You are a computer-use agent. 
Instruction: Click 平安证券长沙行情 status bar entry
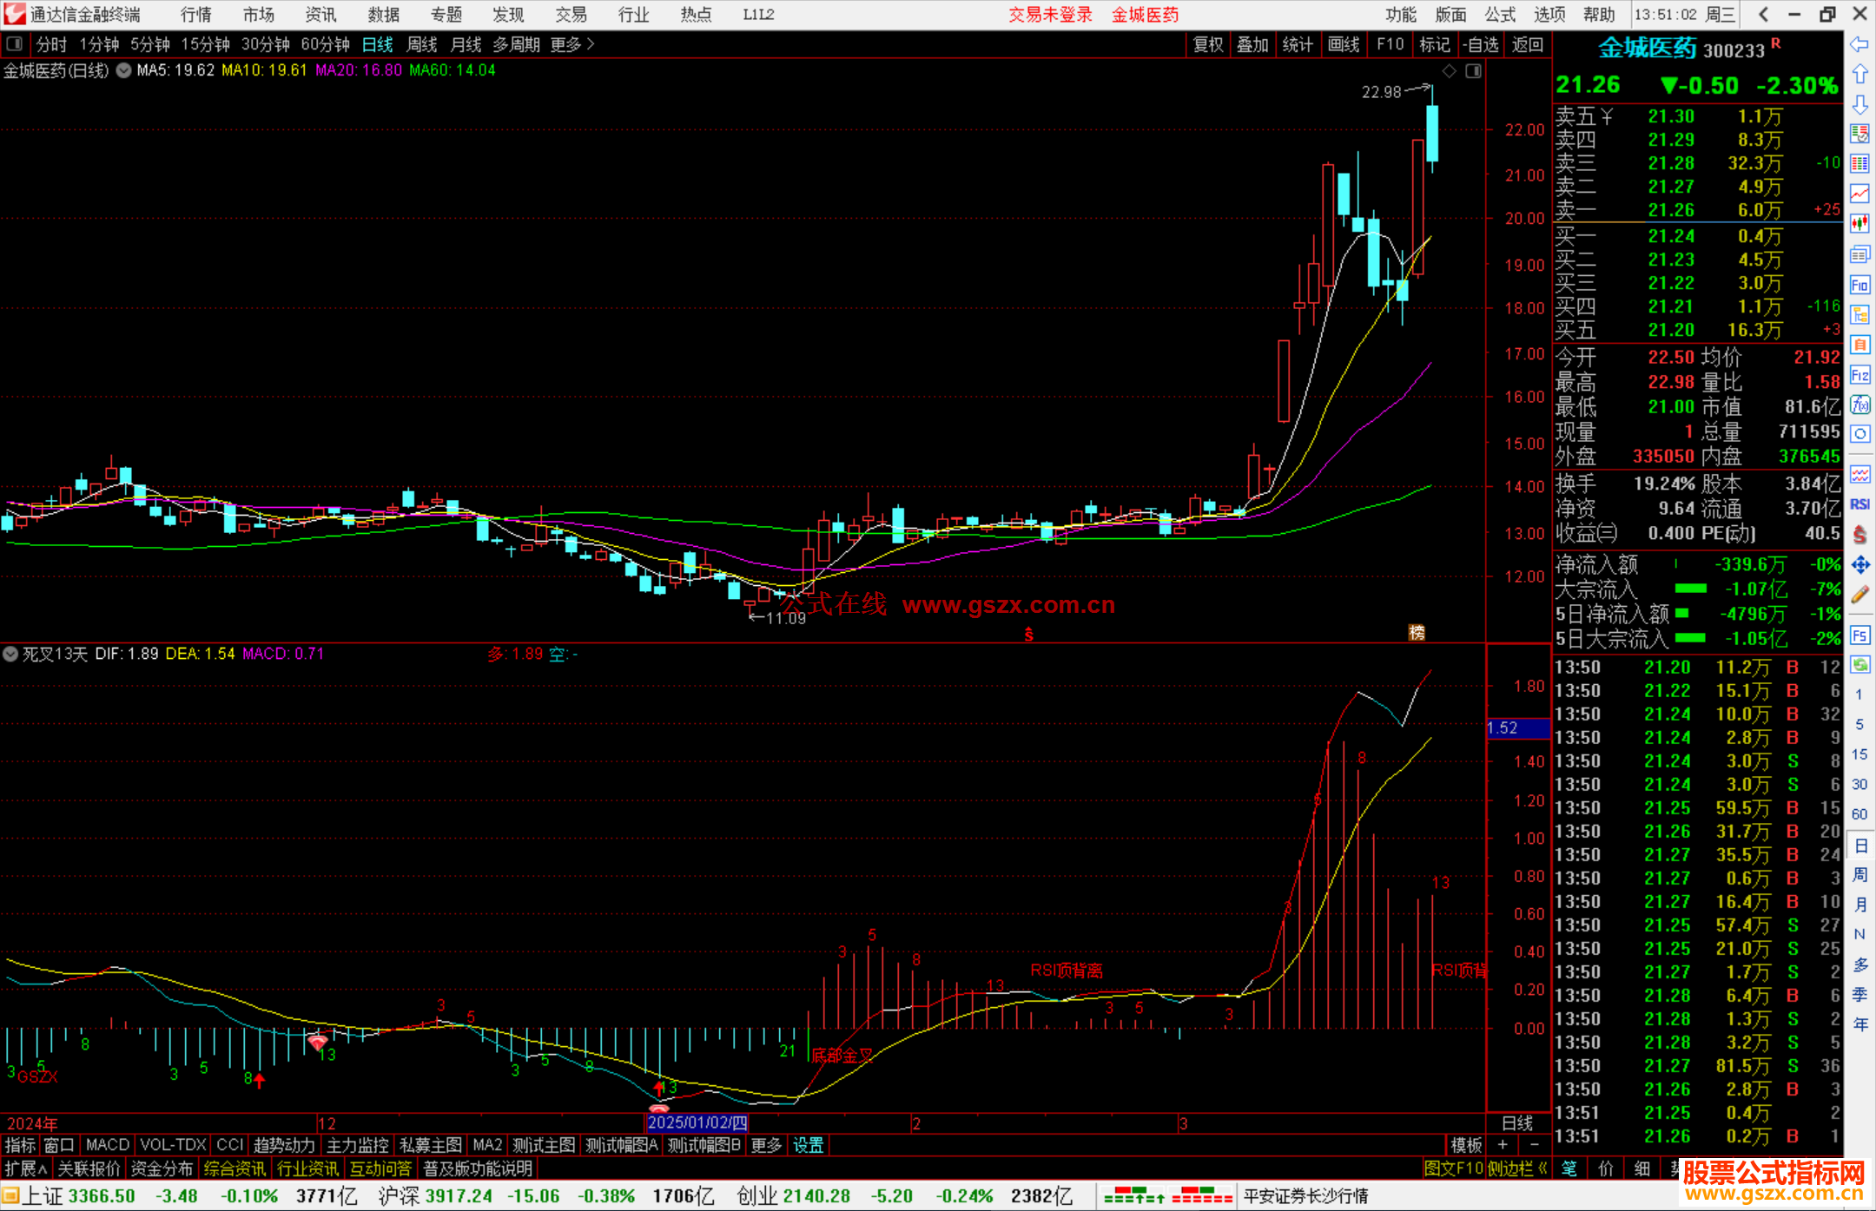click(x=1305, y=1196)
